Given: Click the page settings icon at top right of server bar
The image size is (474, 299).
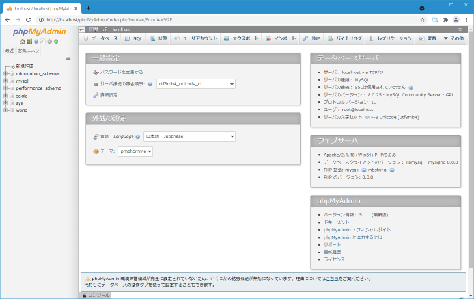Looking at the screenshot, I should pyautogui.click(x=460, y=29).
